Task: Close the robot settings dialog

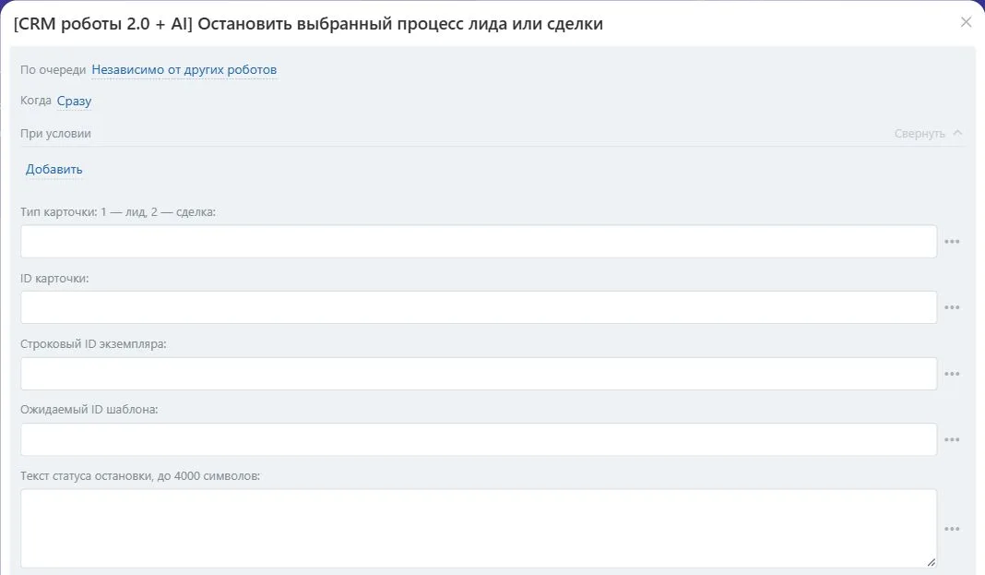Action: [x=967, y=23]
